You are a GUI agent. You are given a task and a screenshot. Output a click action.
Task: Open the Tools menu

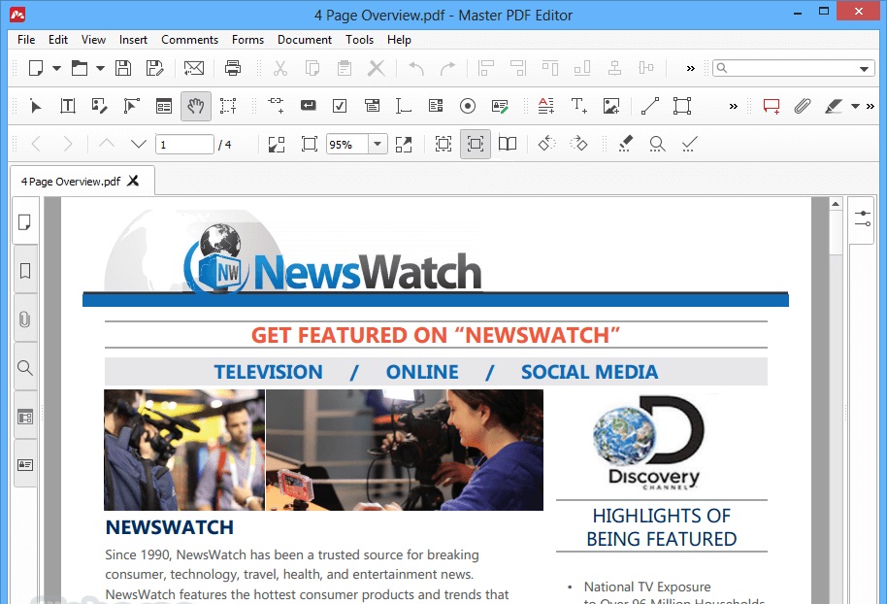pos(360,40)
